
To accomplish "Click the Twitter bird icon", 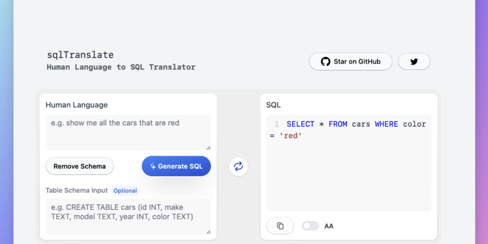I will 414,61.
